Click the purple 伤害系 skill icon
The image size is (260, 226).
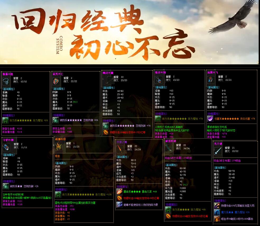point(210,119)
